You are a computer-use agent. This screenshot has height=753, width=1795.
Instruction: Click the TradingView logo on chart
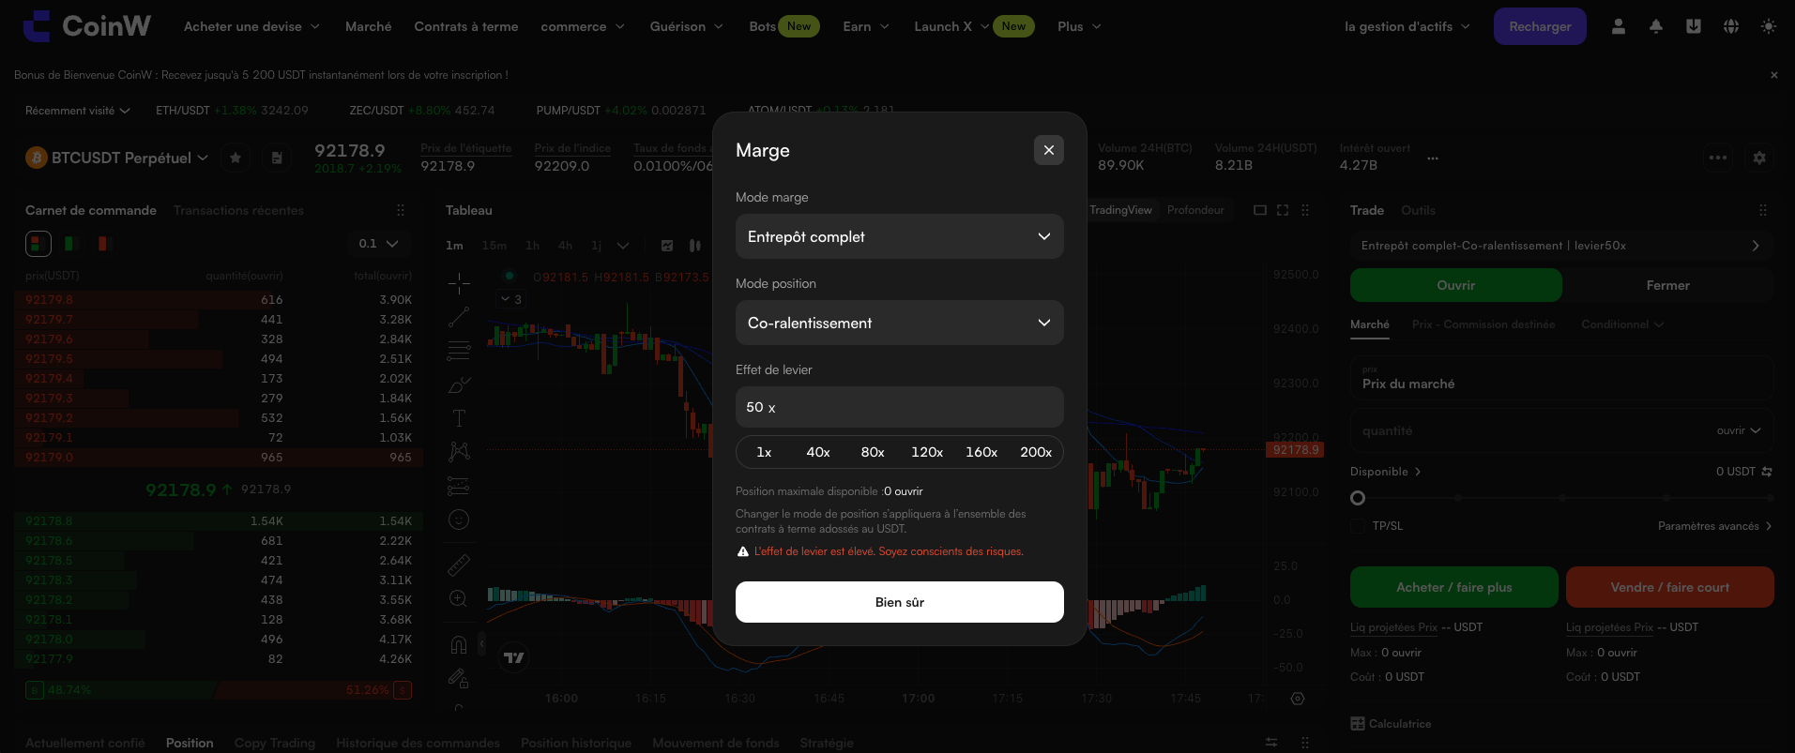coord(514,657)
